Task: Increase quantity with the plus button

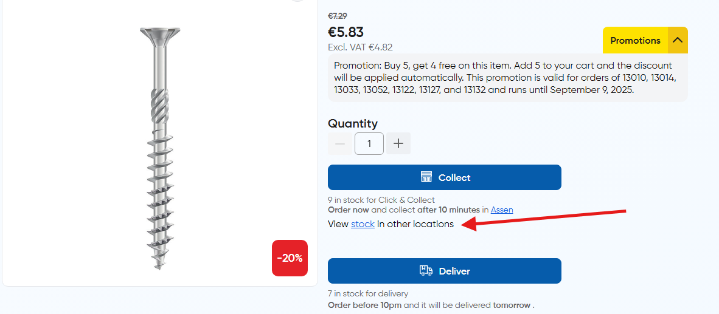Action: point(398,144)
